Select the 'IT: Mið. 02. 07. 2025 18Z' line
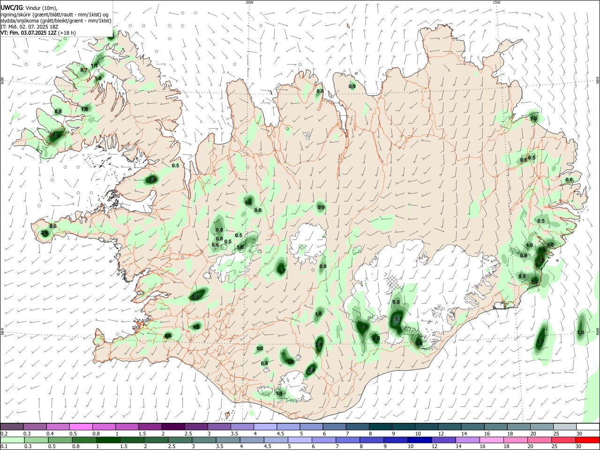 coord(29,27)
